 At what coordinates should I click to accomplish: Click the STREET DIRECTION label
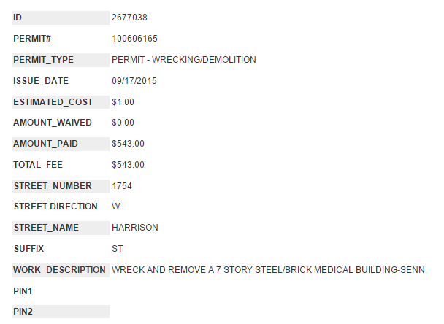(55, 207)
